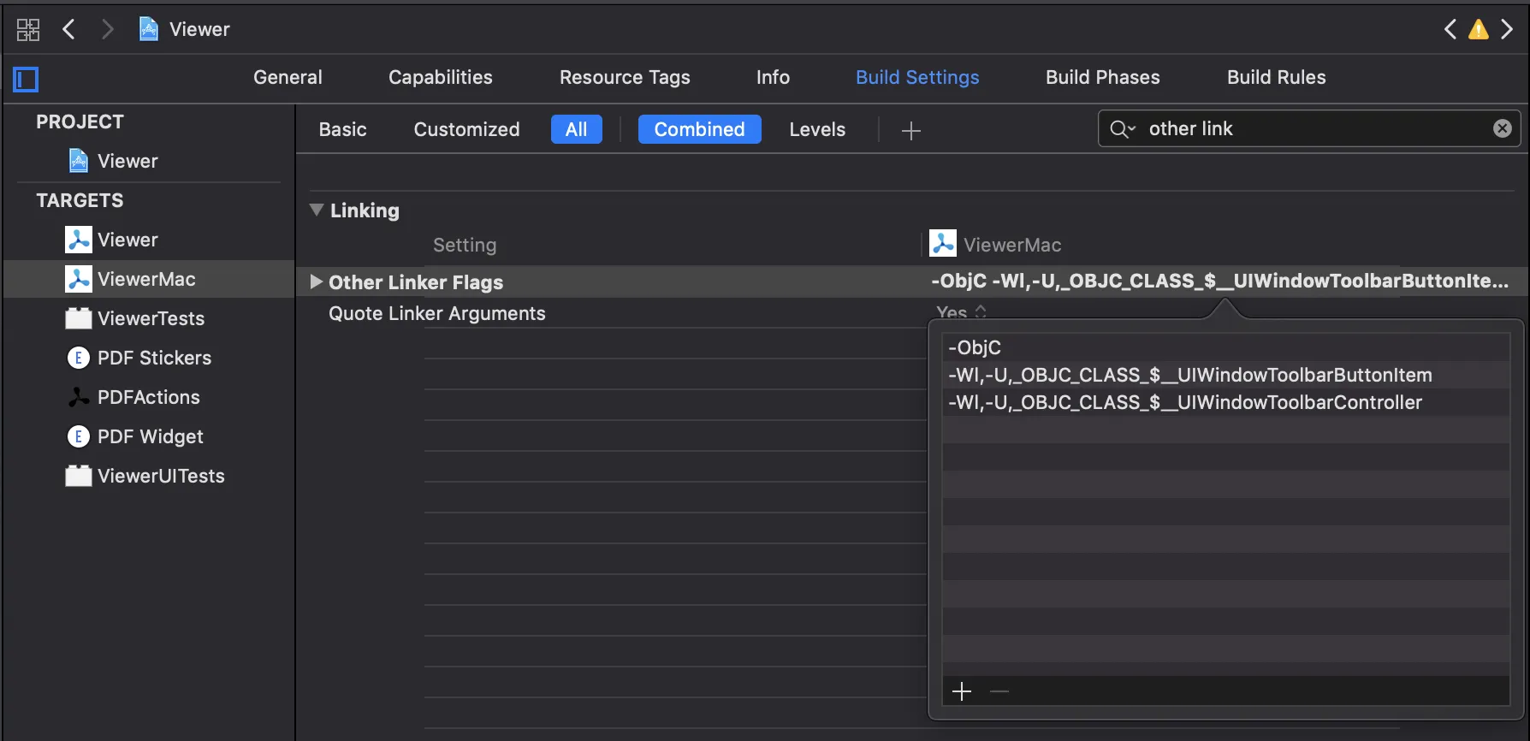This screenshot has width=1530, height=741.
Task: Add a new linker flag entry
Action: click(x=962, y=691)
